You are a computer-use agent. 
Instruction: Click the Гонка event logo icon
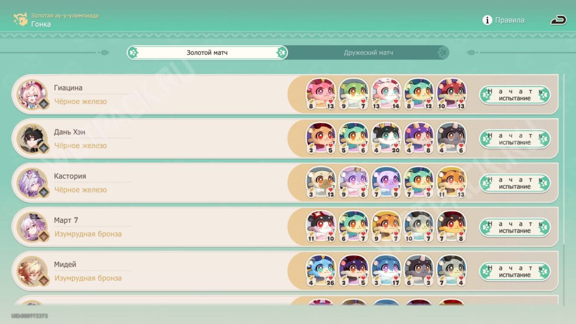(20, 20)
